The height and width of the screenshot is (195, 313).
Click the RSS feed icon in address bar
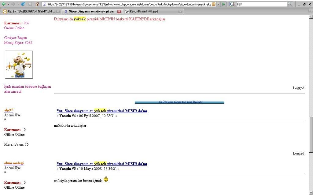(214, 4)
